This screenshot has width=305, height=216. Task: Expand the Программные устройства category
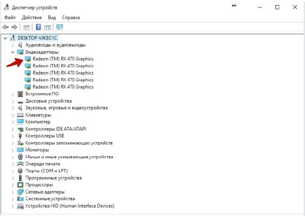pyautogui.click(x=13, y=178)
